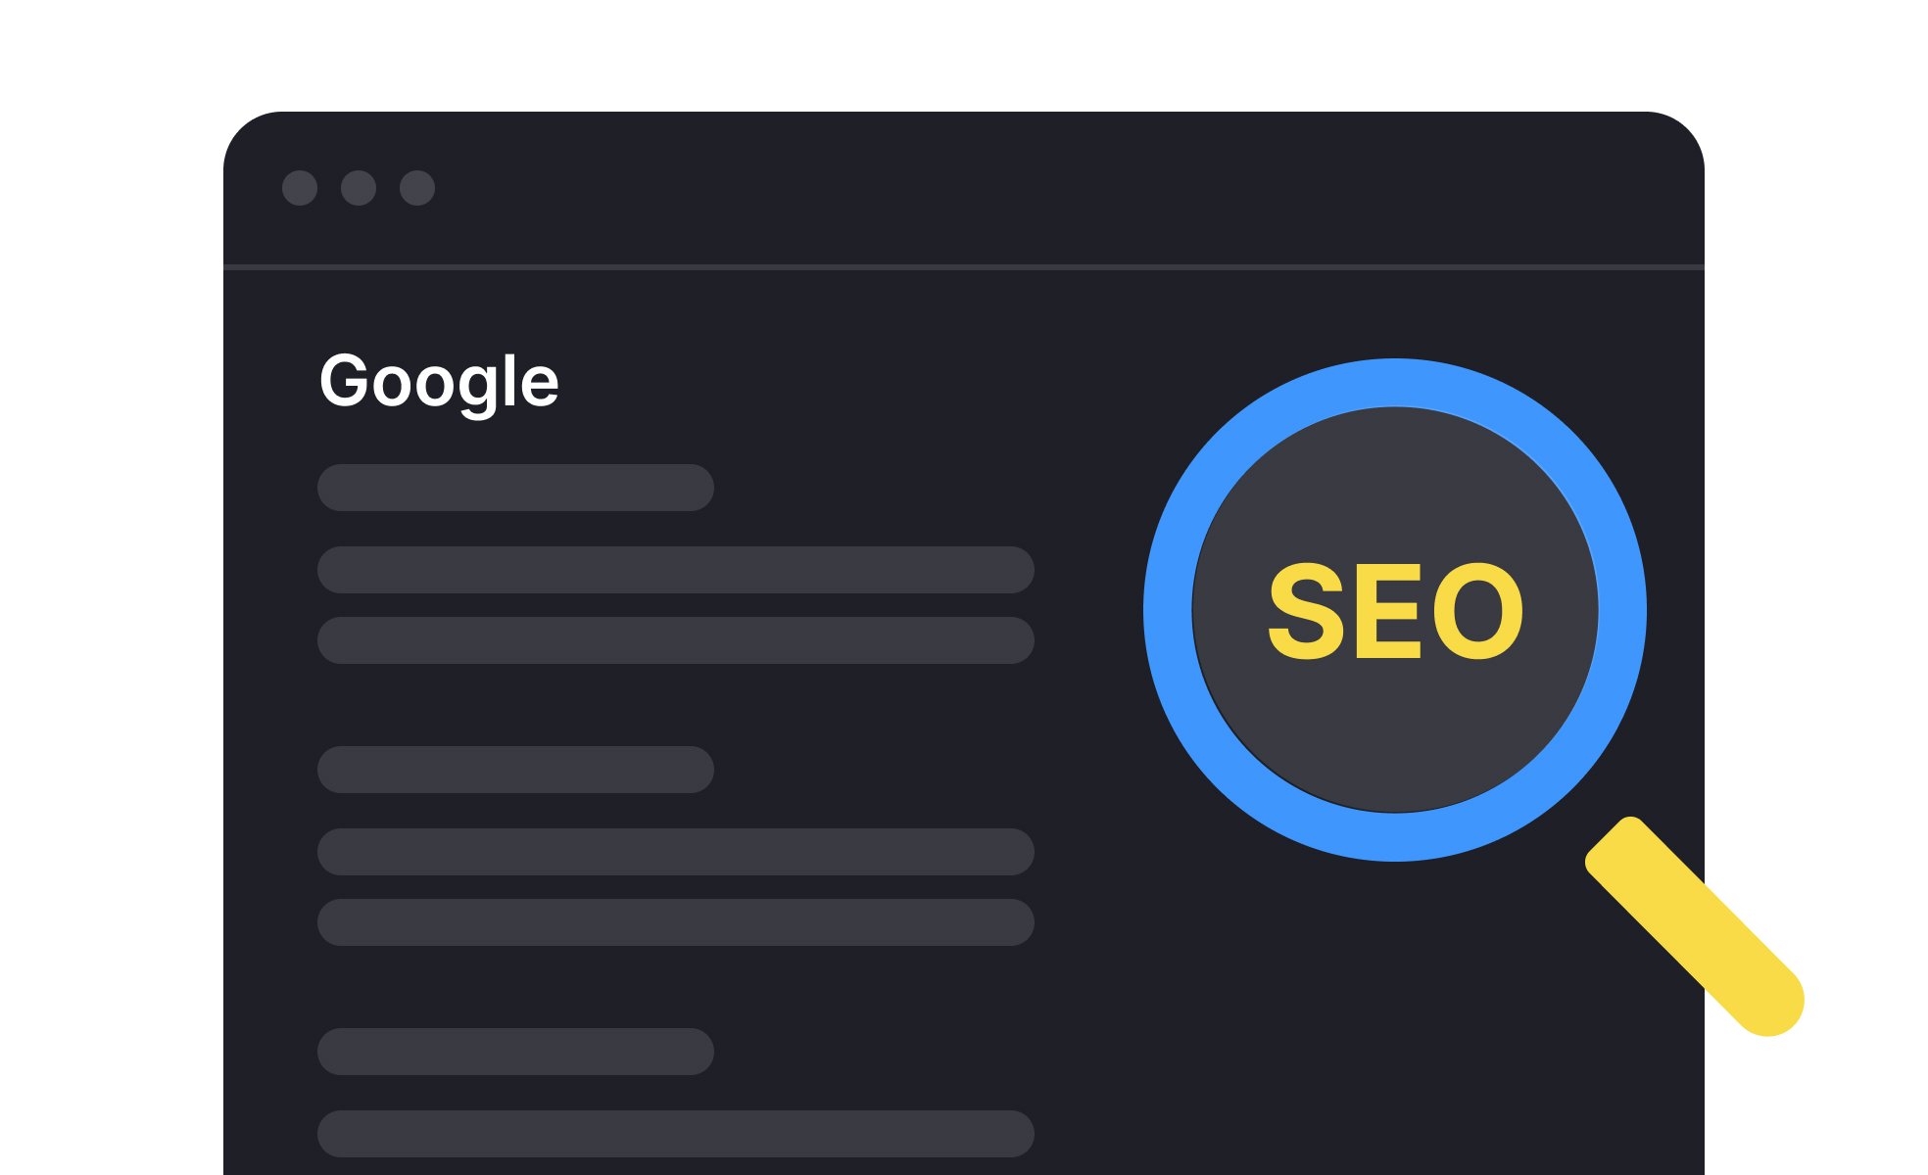This screenshot has height=1175, width=1928.
Task: Click the yellow SEO text in magnifier
Action: click(x=1395, y=612)
